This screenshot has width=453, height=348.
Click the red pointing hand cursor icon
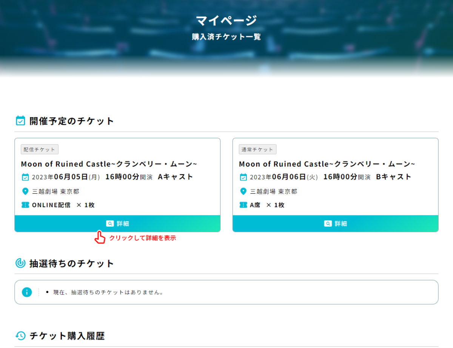(x=100, y=237)
